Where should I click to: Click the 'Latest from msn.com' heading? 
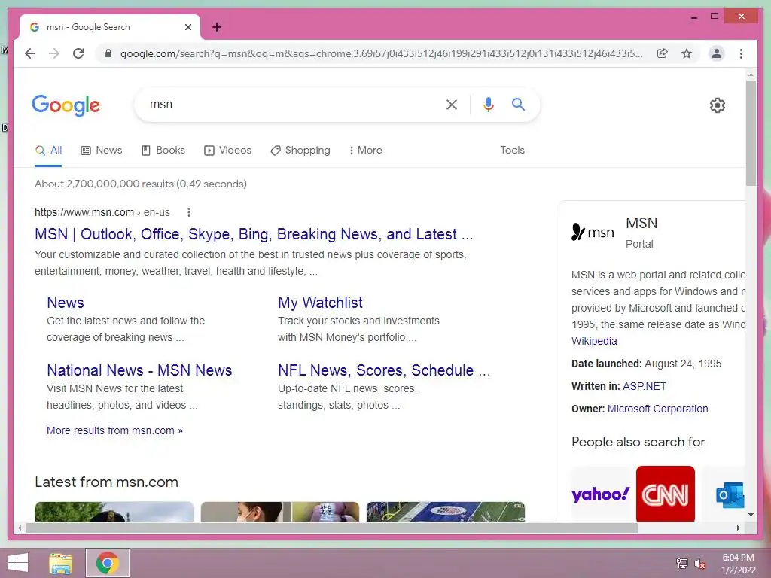(106, 482)
